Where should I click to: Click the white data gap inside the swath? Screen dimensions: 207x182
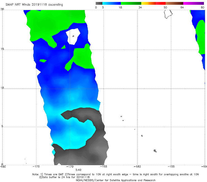point(73,36)
